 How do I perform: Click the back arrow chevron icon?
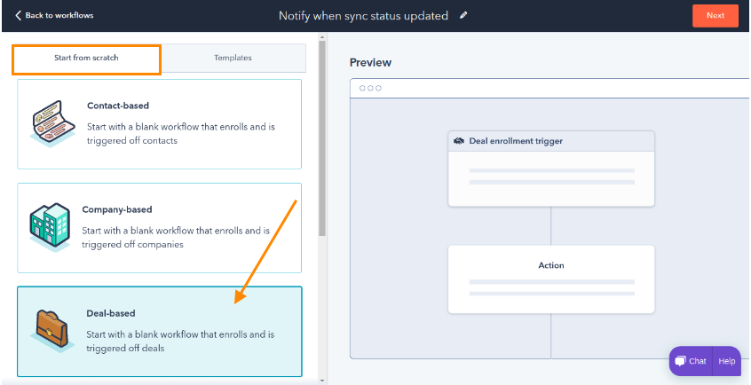pos(19,15)
